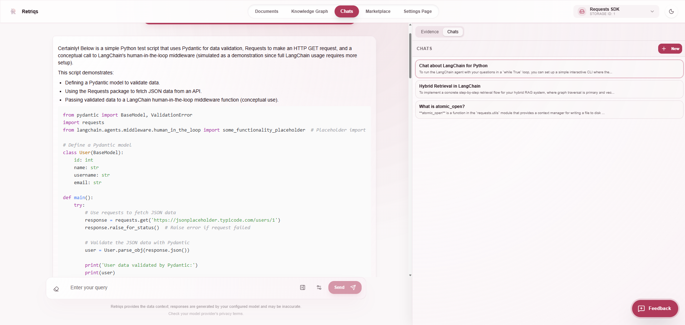
Task: Open 'What is atomic_open?' chat
Action: (x=549, y=109)
